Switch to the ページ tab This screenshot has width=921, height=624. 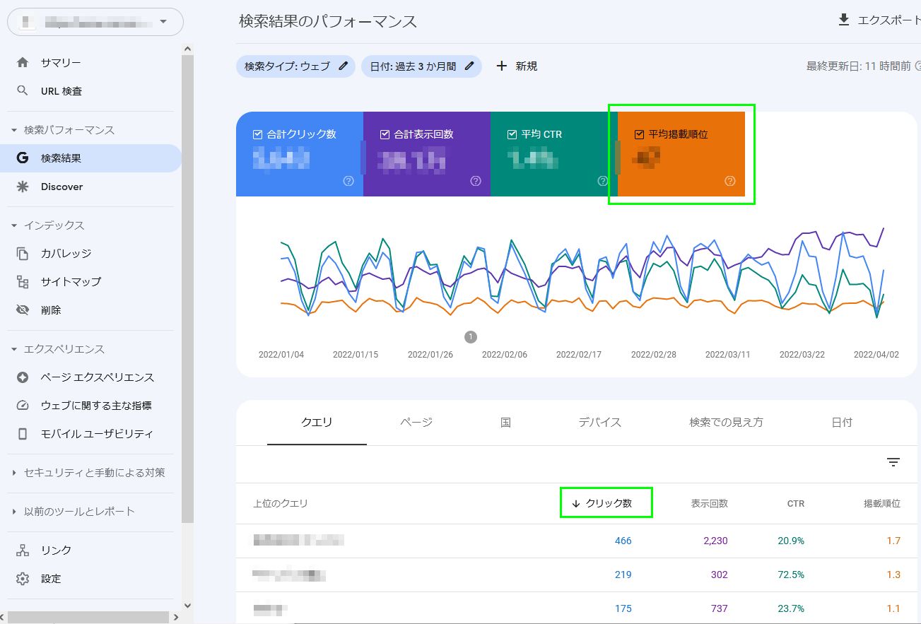click(416, 423)
